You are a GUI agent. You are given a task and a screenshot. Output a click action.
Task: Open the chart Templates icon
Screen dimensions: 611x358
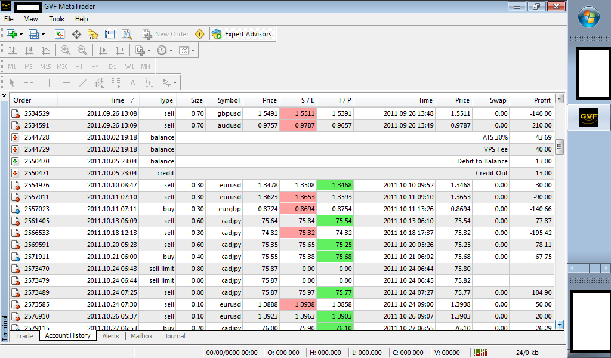coord(184,50)
